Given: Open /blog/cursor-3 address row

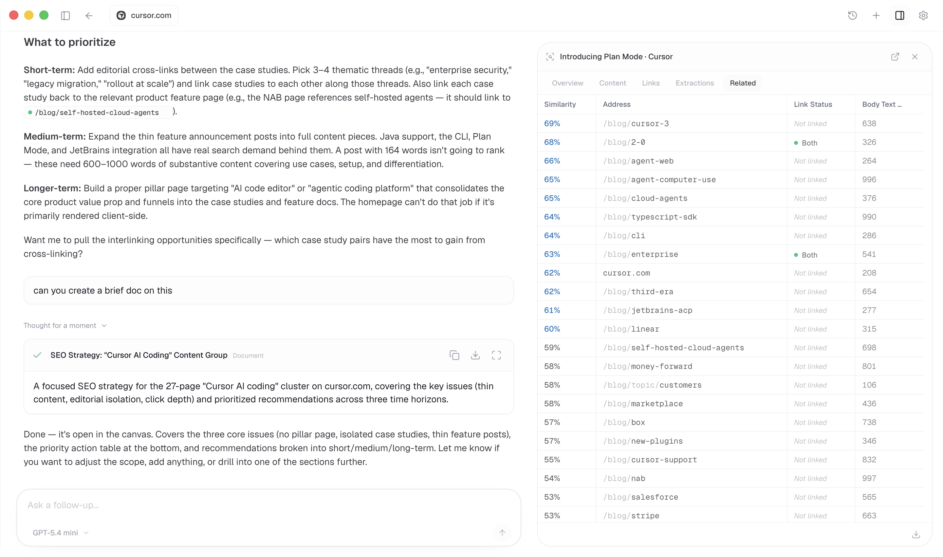Looking at the screenshot, I should tap(636, 124).
